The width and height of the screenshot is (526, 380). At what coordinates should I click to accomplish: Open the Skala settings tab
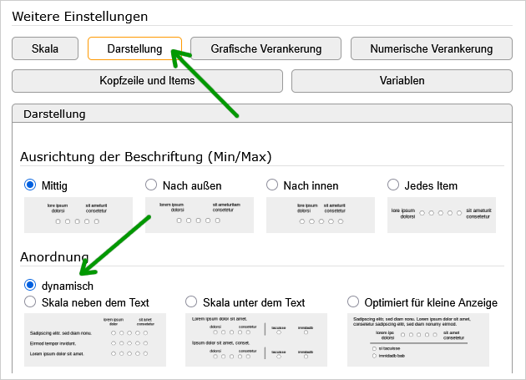point(45,48)
